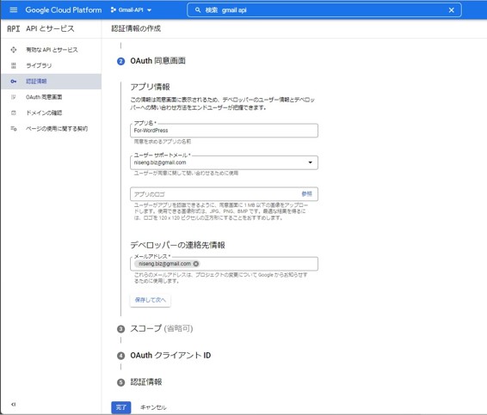Click the アプリ名 field with For-WordPress

224,131
